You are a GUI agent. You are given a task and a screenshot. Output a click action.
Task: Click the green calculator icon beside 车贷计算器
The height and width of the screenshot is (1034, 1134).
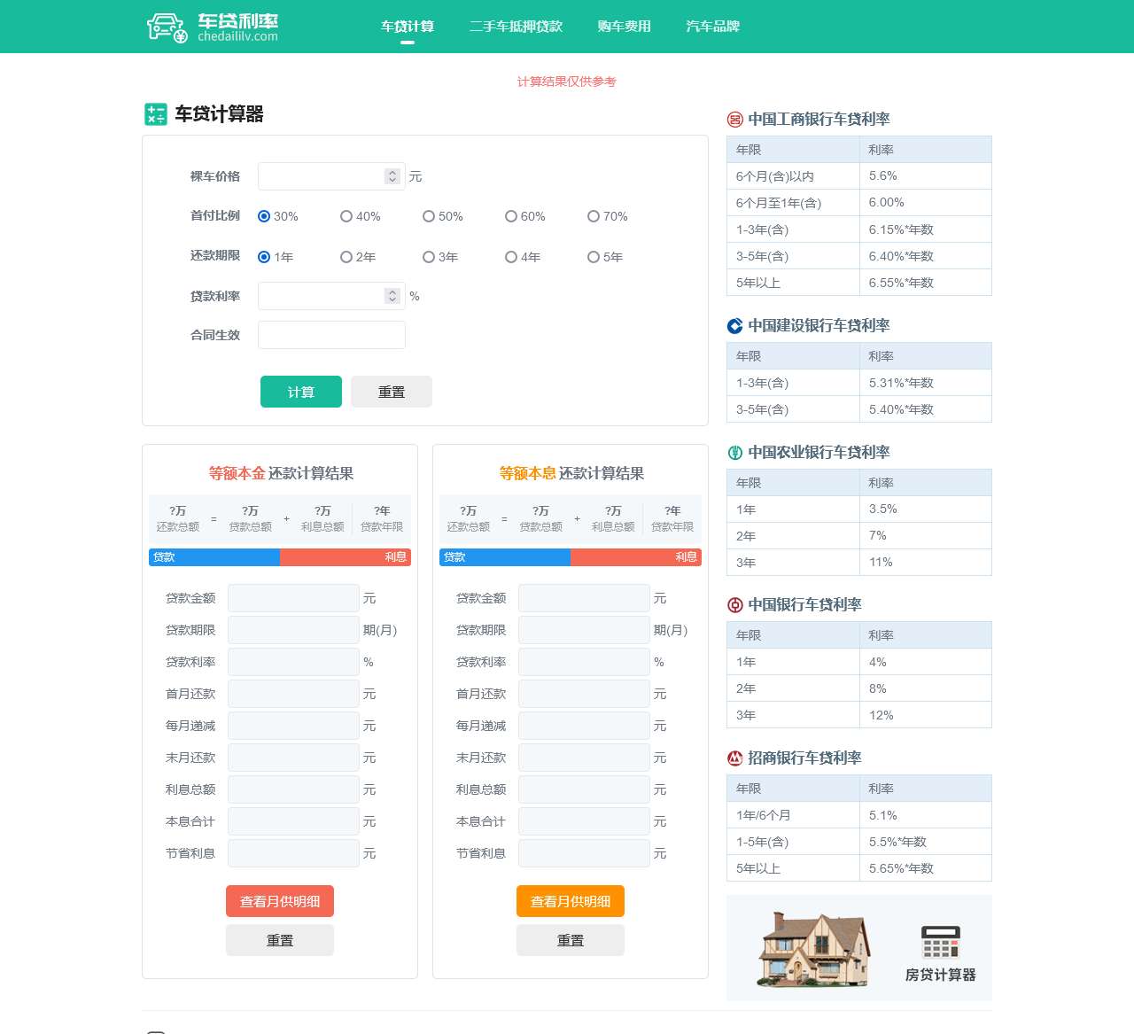(x=156, y=114)
